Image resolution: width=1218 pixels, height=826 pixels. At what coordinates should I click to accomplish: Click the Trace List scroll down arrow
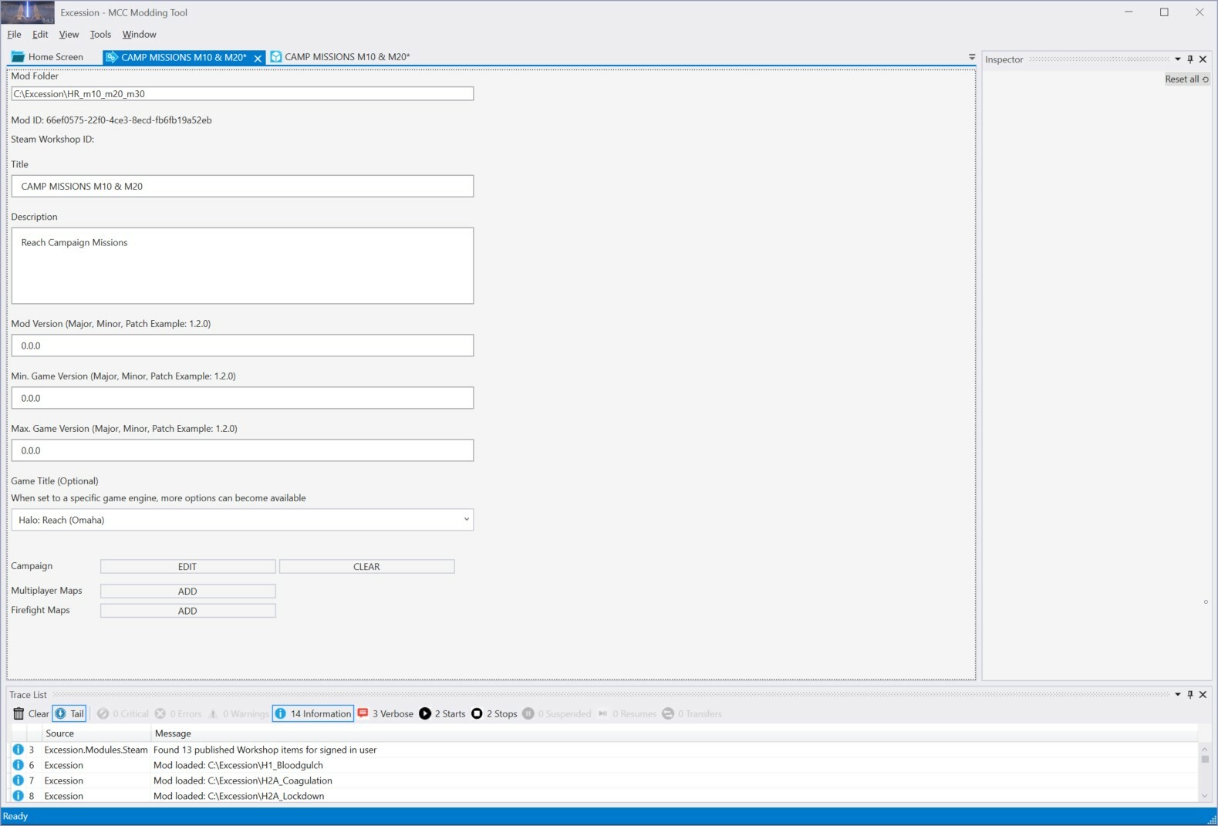[x=1205, y=797]
